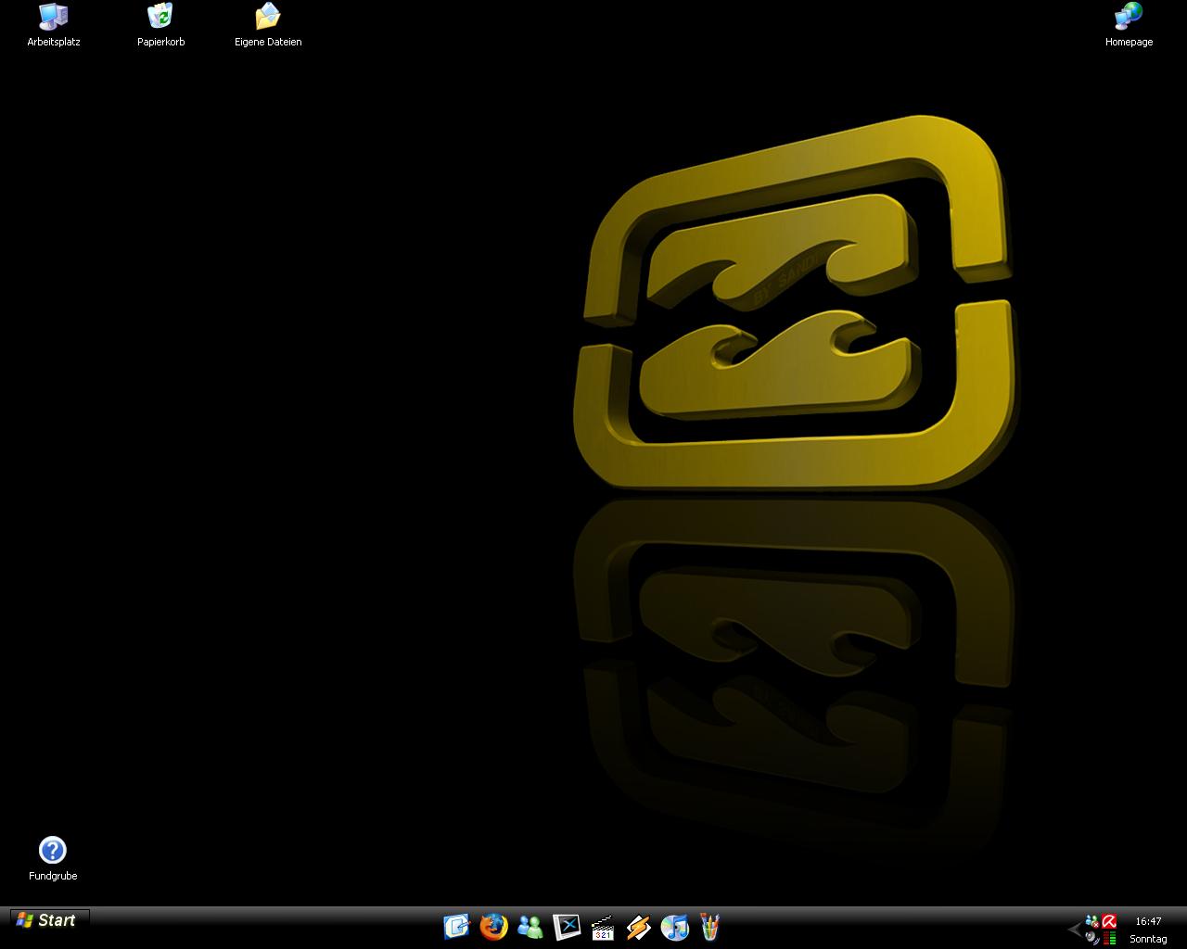This screenshot has height=949, width=1187.
Task: Click the 16:47 clock in tray
Action: 1148,921
